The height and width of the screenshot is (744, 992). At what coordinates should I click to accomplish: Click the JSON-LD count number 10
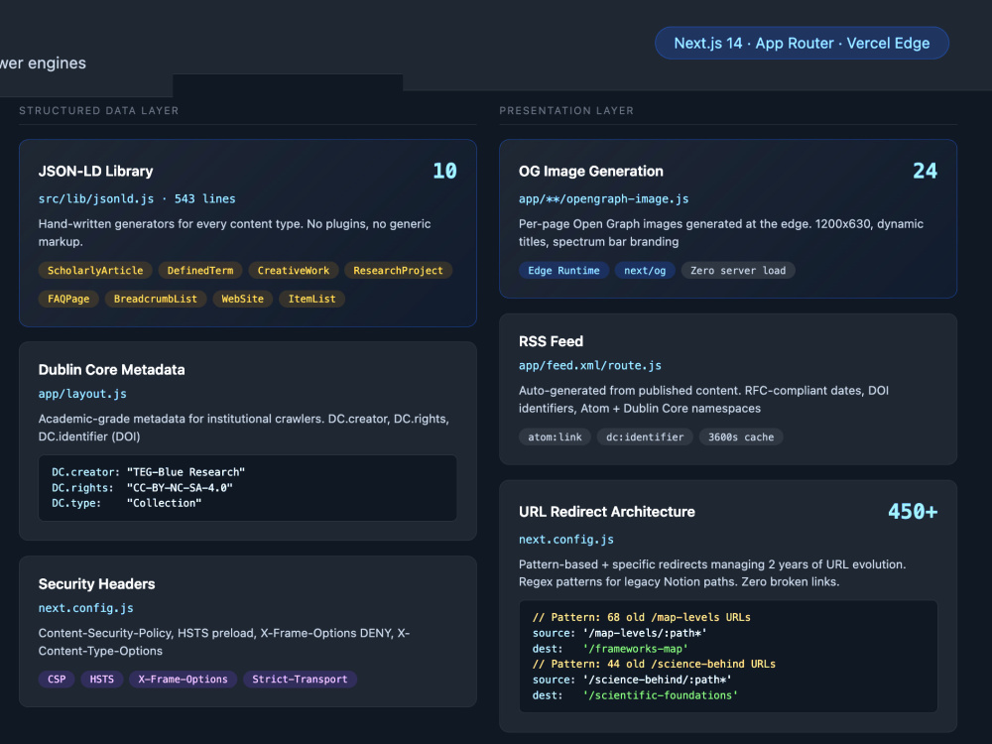tap(444, 171)
